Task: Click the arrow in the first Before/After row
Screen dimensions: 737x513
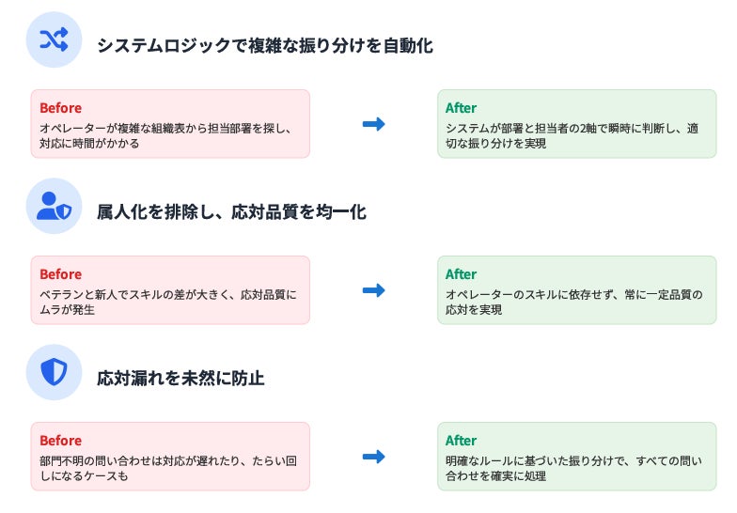Action: click(x=374, y=124)
